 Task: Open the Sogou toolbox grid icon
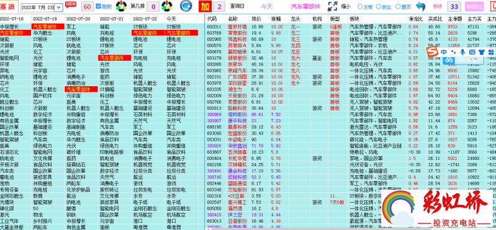point(490,52)
